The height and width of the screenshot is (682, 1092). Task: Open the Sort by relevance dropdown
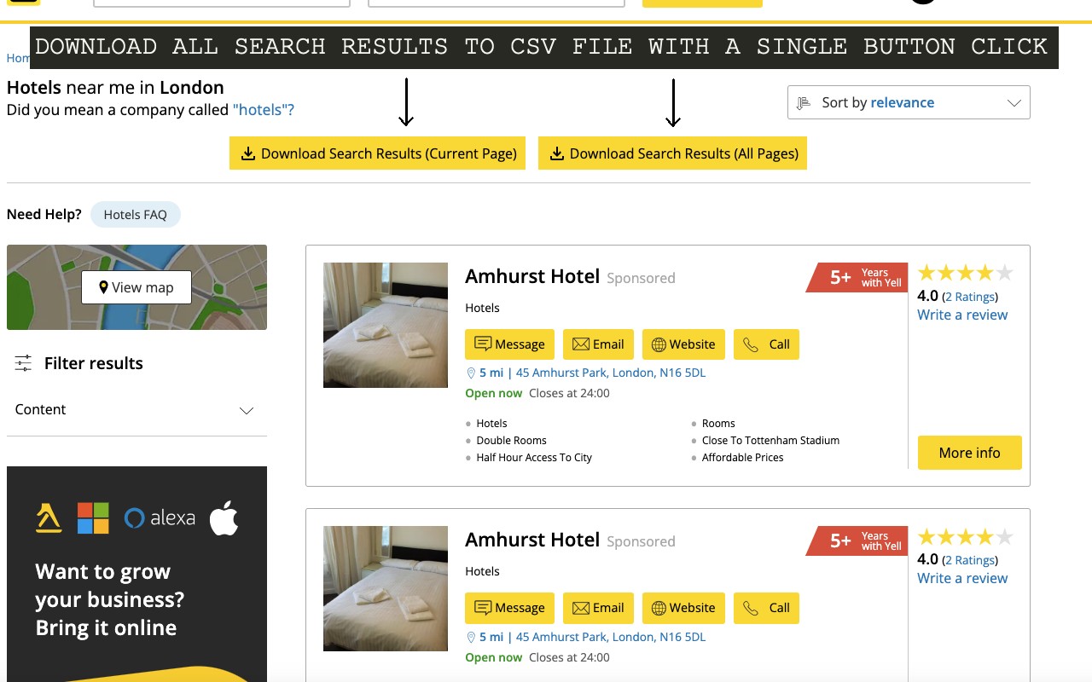pos(909,102)
